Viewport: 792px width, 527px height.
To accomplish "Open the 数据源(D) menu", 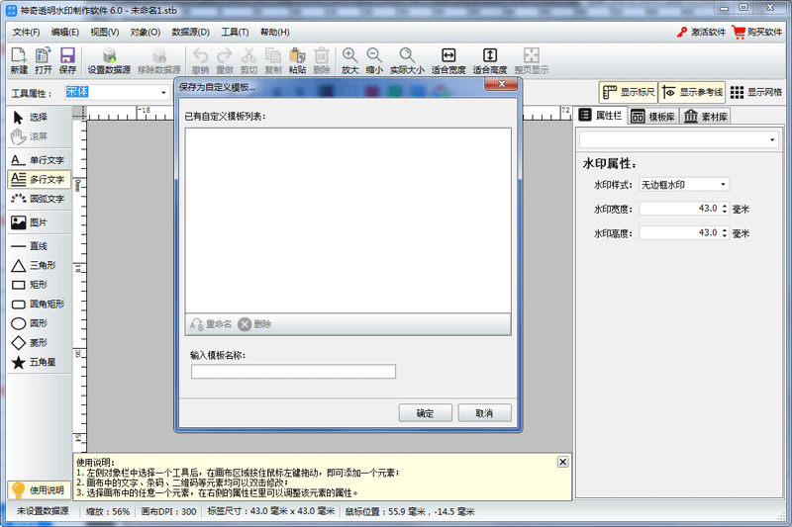I will 190,33.
